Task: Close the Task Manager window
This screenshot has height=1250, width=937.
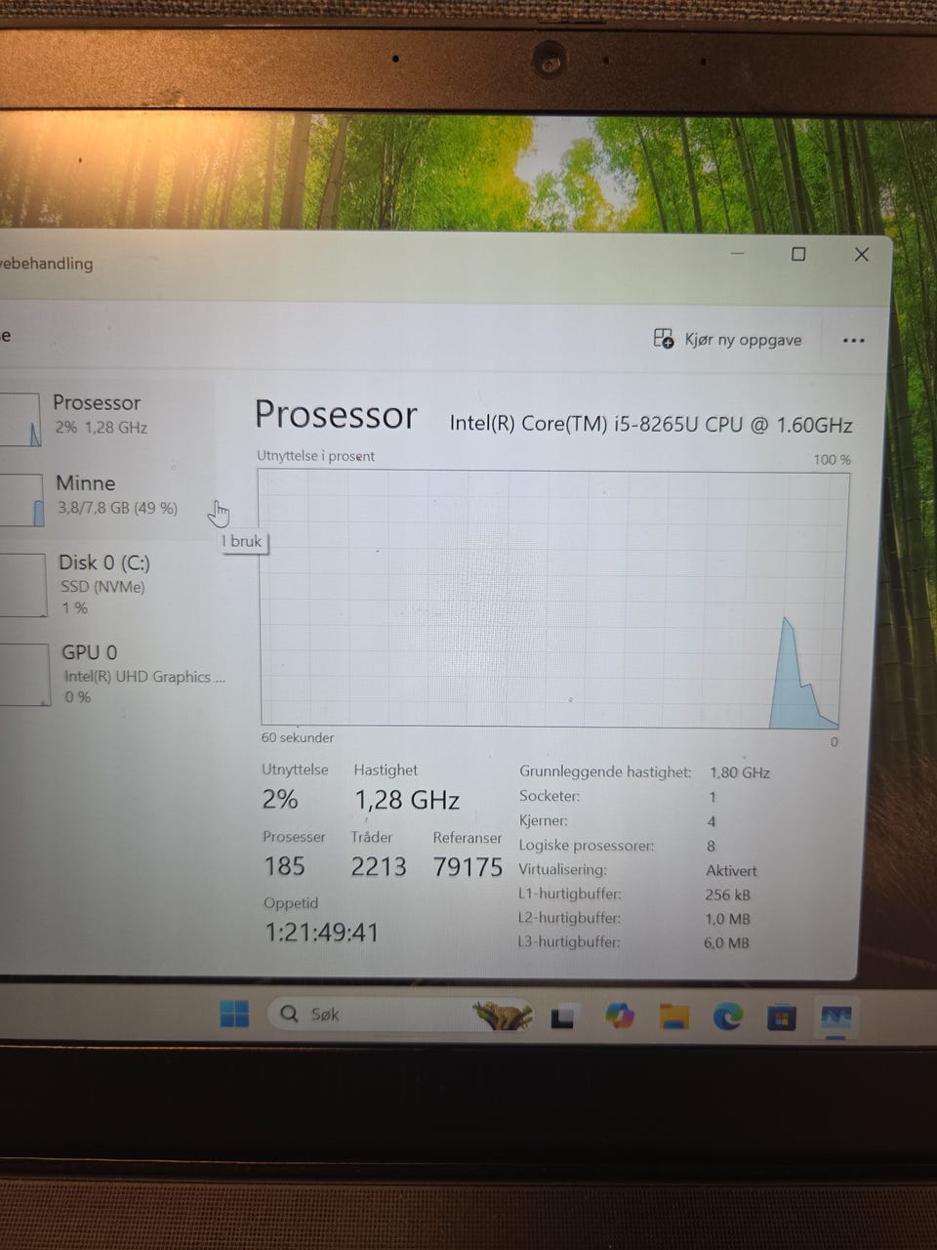Action: [x=861, y=254]
